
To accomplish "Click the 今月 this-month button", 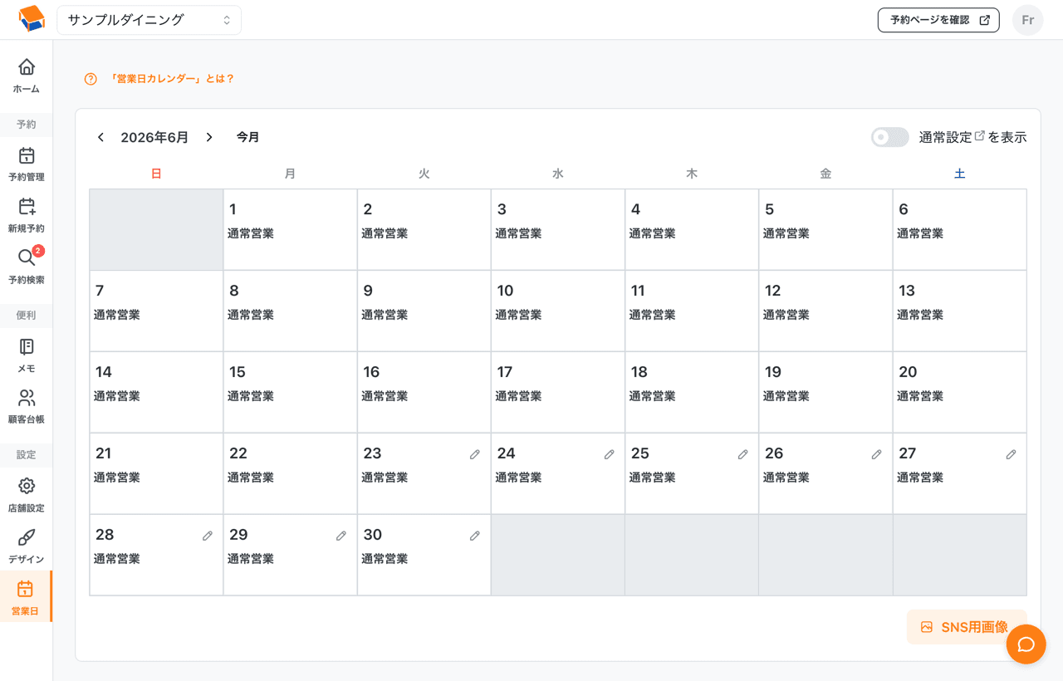I will [247, 137].
